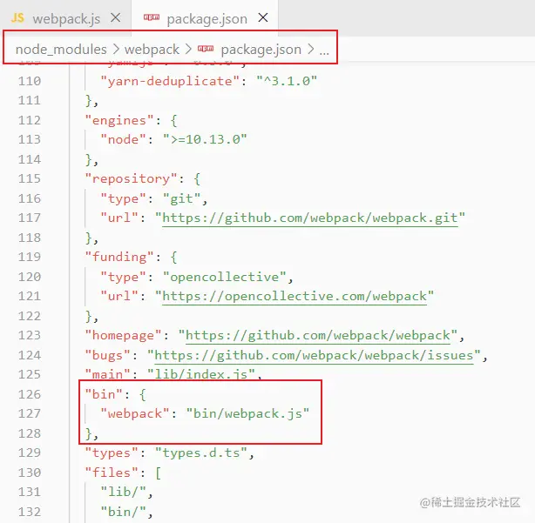Image resolution: width=535 pixels, height=523 pixels.
Task: Open package.json breadcrumb segment
Action: click(261, 50)
